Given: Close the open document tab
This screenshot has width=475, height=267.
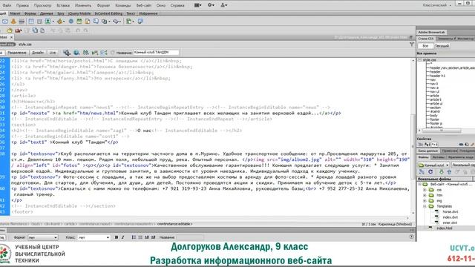Looking at the screenshot, I should pyautogui.click(x=12, y=37).
